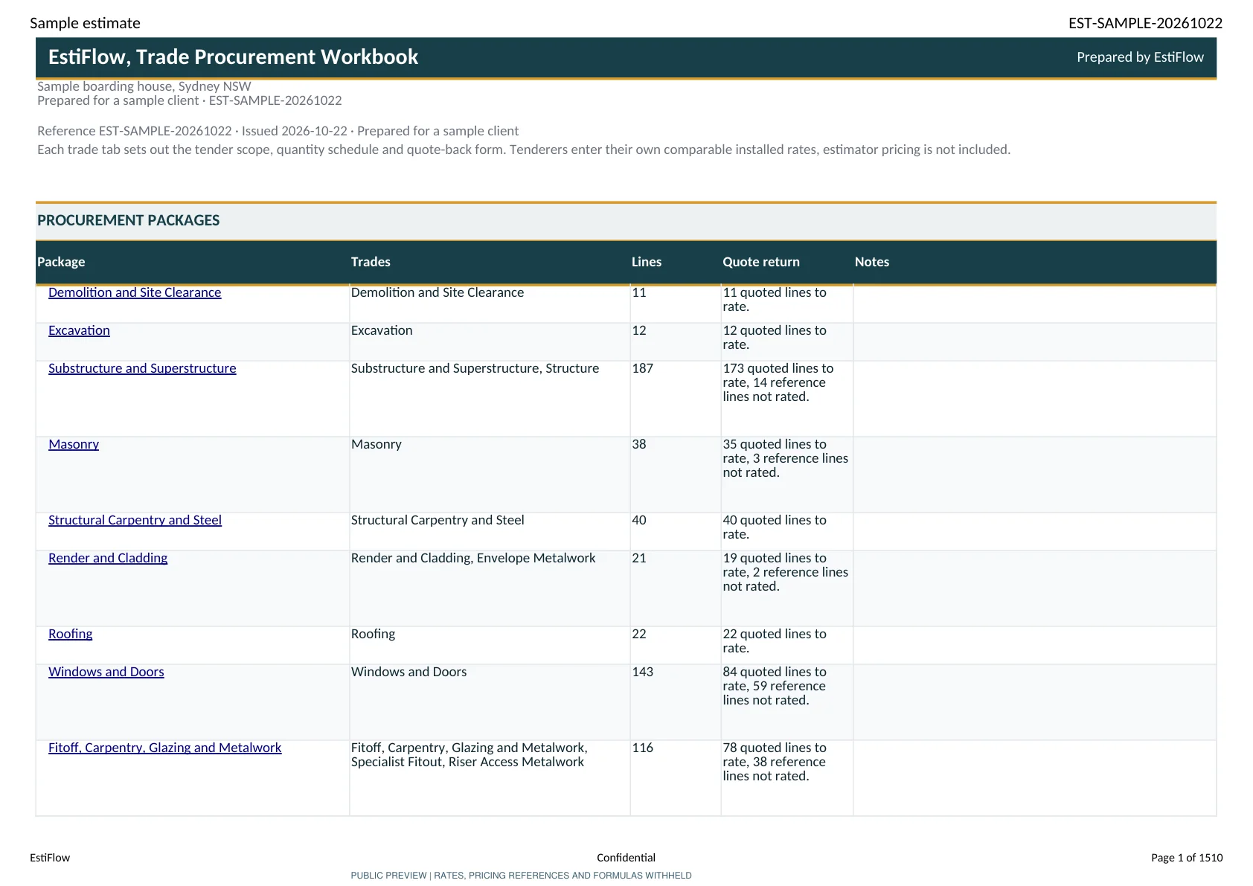Select the 'Reference EST-SAMPLE-20261022 · Issued' line
The width and height of the screenshot is (1253, 886).
click(x=278, y=131)
